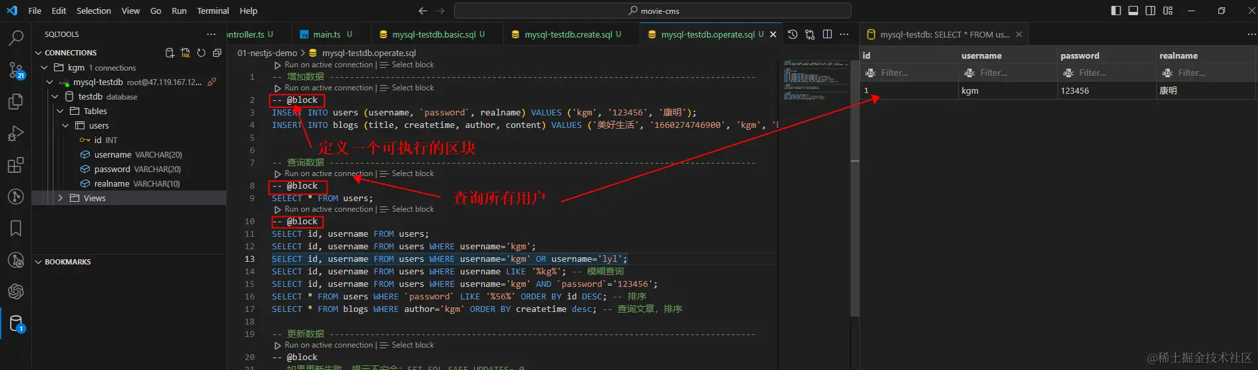Open results panel more actions ellipsis
Image resolution: width=1258 pixels, height=370 pixels.
pyautogui.click(x=1251, y=34)
